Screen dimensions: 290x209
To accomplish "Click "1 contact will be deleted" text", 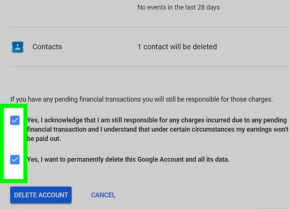I will coord(177,47).
